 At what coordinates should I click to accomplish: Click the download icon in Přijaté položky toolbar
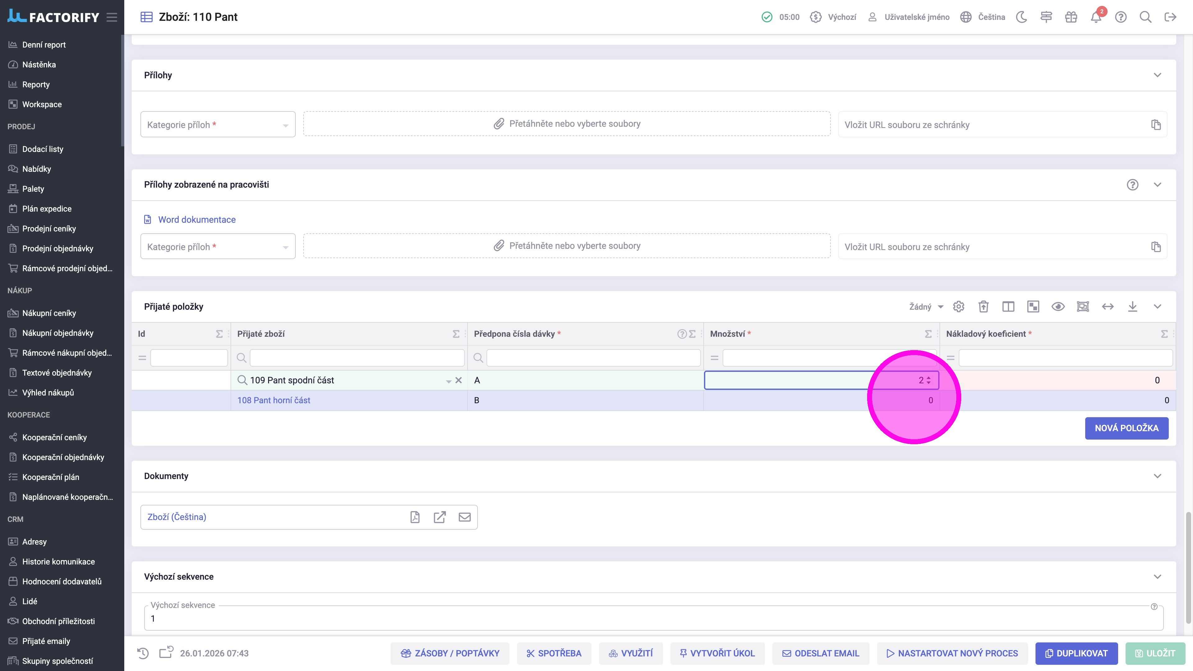[x=1132, y=307]
